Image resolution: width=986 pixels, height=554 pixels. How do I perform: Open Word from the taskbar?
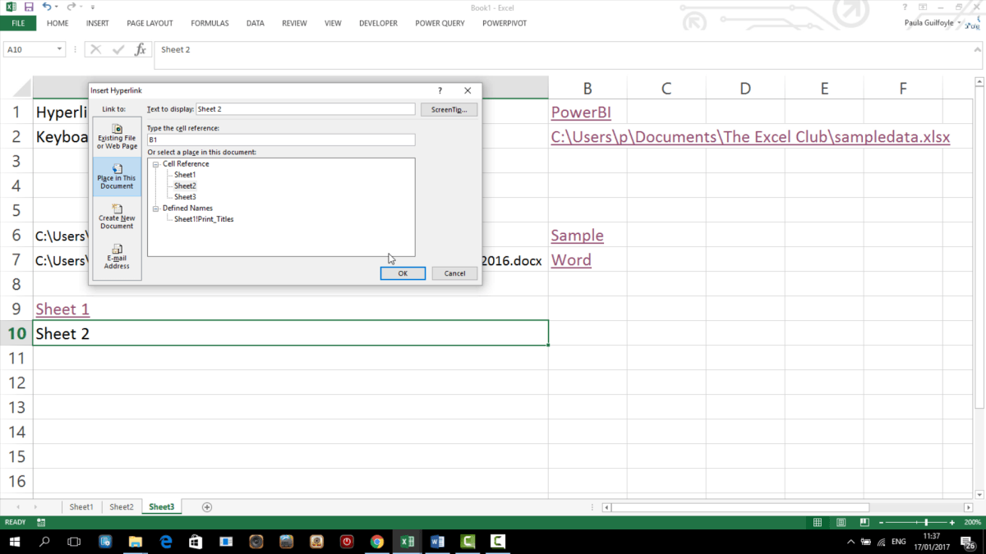click(437, 542)
